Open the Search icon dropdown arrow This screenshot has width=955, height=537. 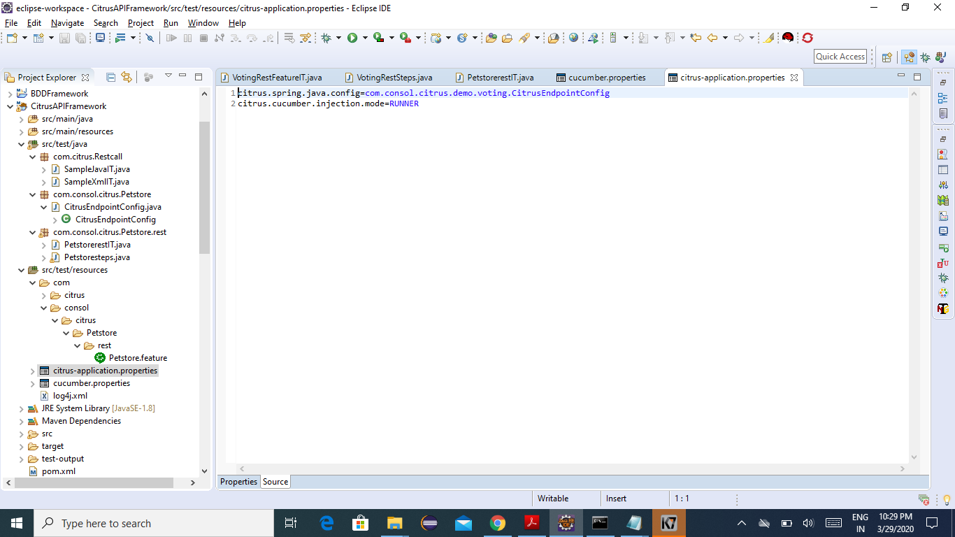[x=538, y=38]
